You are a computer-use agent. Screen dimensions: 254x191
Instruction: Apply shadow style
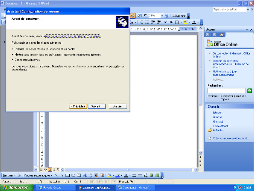point(151,175)
